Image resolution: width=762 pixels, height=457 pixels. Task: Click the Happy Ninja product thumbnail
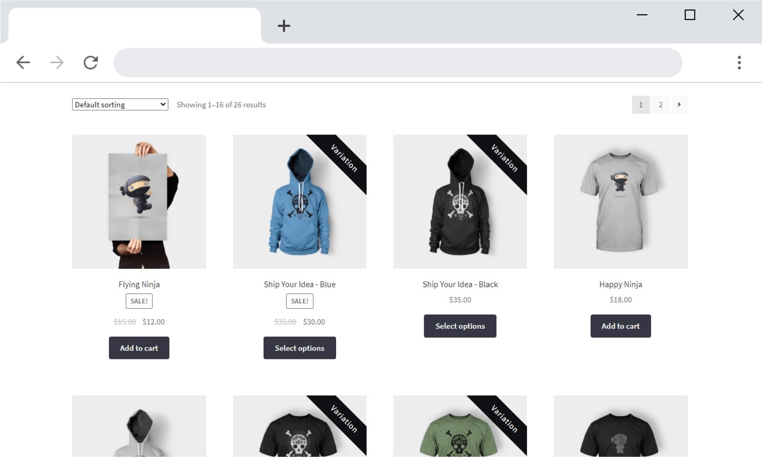point(620,201)
